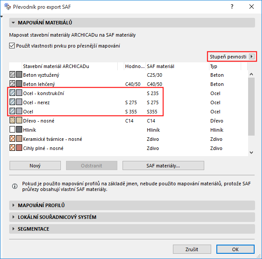
Task: Click the gray color swatch of Beton vyztužený
Action: pos(19,75)
